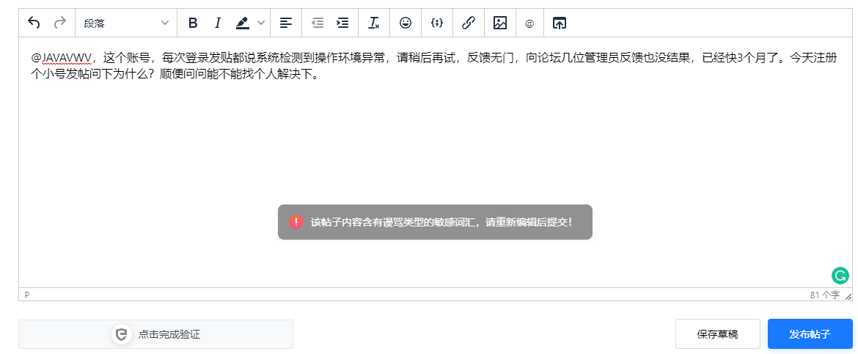This screenshot has width=858, height=354.
Task: Insert a hyperlink
Action: click(469, 23)
